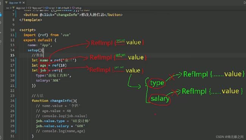This screenshot has width=246, height=140.
Task: Click salary:'30K' on line 20
Action: [x=48, y=81]
